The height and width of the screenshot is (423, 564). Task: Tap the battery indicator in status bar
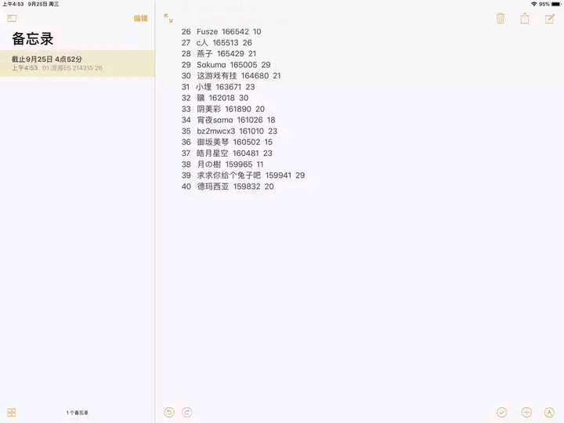(x=555, y=5)
